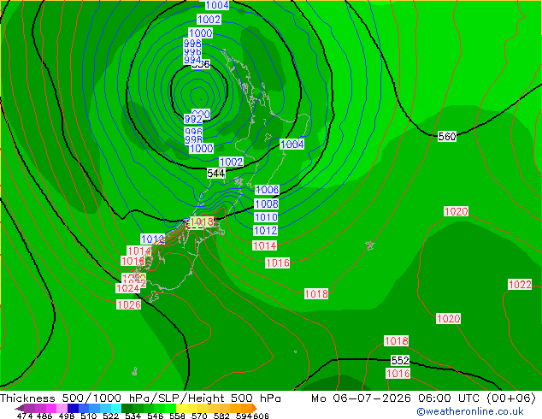This screenshot has width=542, height=419.
Task: Click the 1006 isobar label
Action: tap(267, 190)
